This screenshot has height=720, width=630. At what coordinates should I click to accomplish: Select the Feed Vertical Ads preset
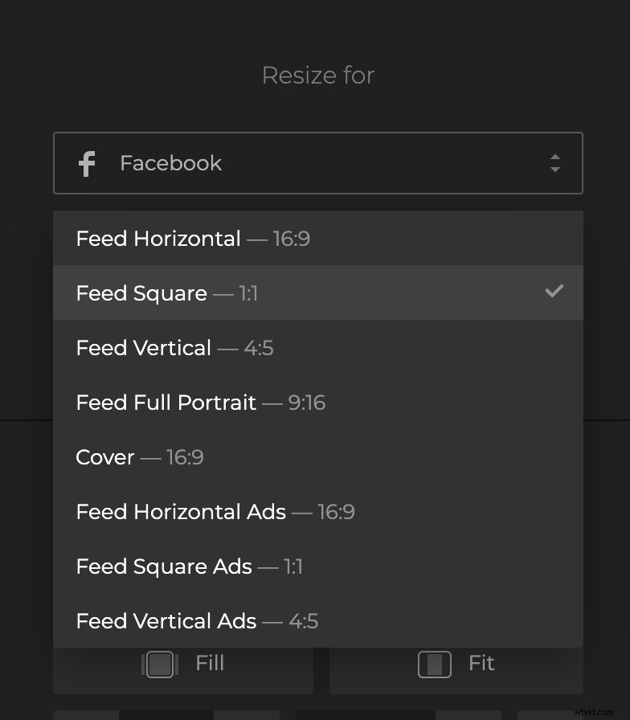197,620
